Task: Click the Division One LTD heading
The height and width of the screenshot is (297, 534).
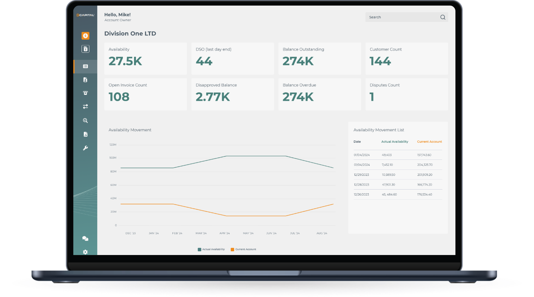Action: (x=130, y=33)
